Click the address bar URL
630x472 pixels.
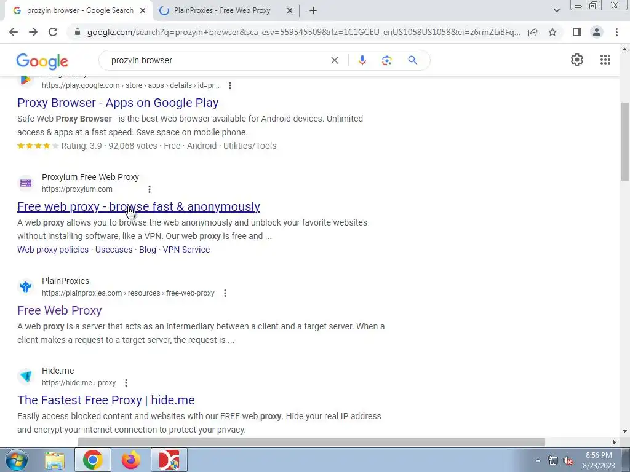coord(304,32)
